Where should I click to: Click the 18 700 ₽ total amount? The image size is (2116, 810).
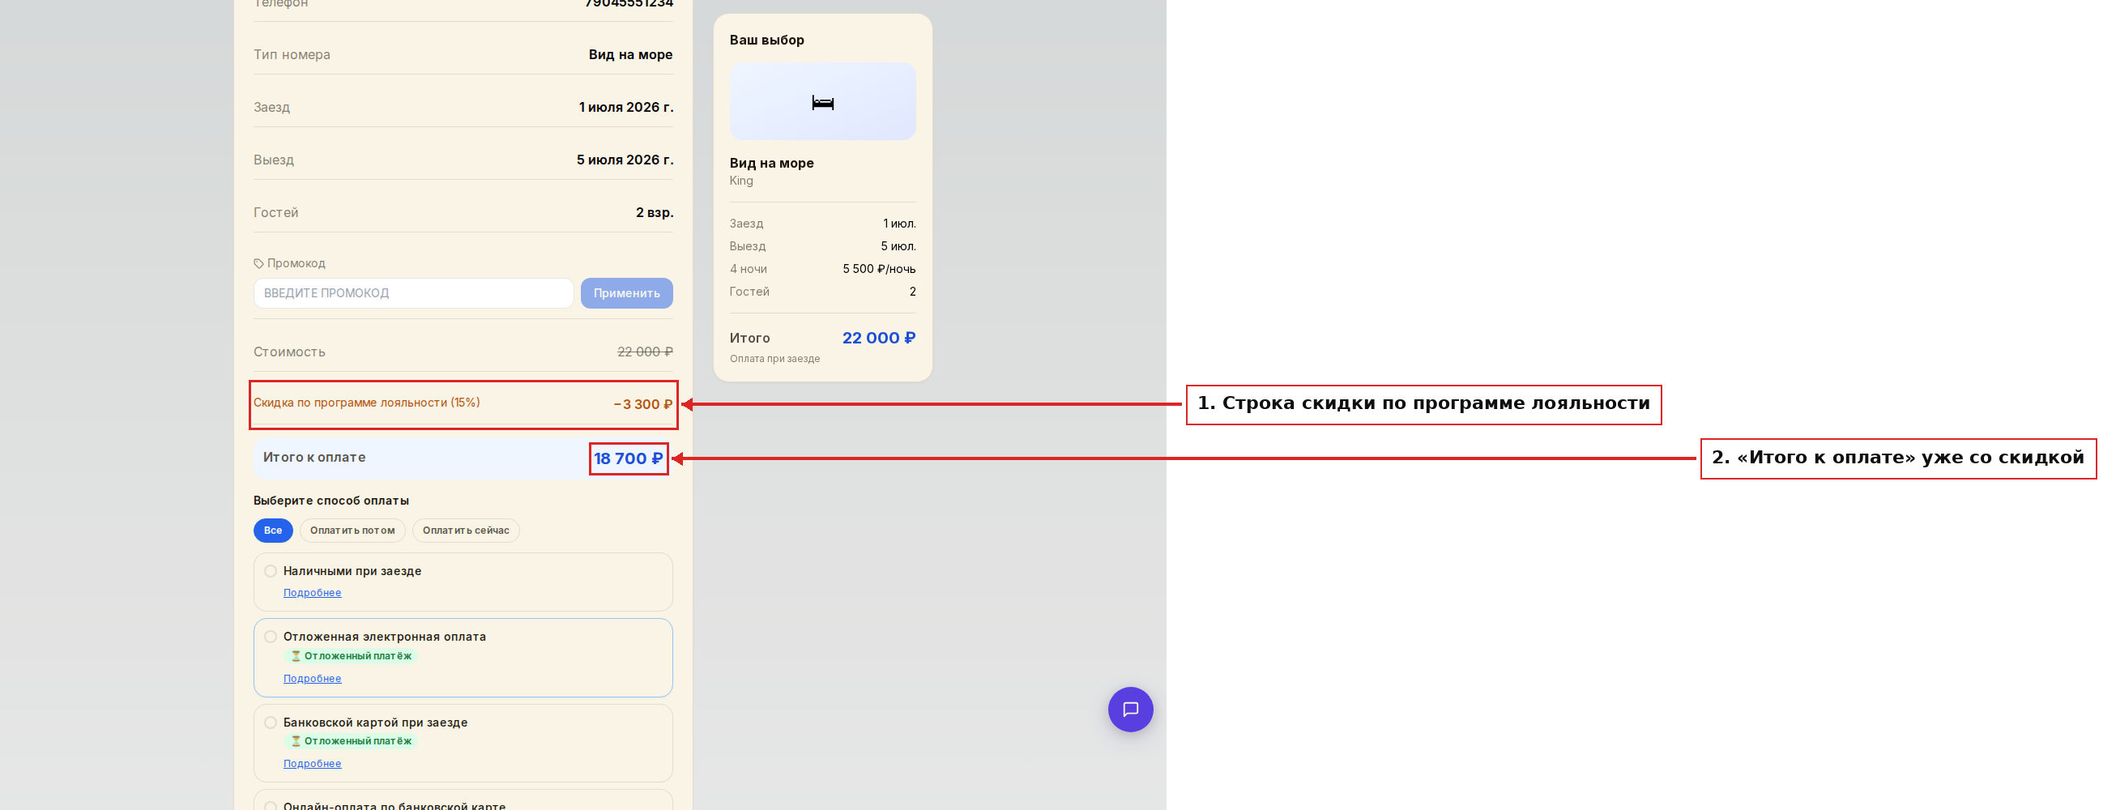click(x=629, y=458)
